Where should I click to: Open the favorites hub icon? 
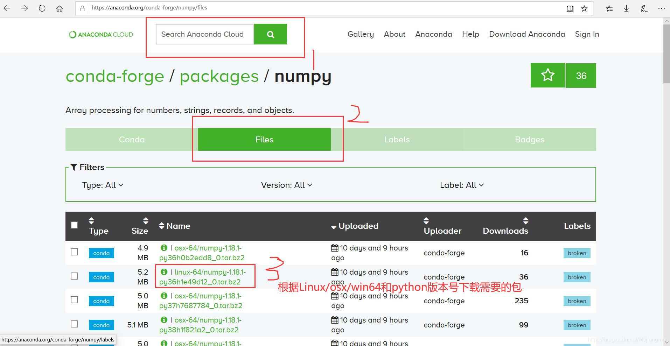click(609, 8)
